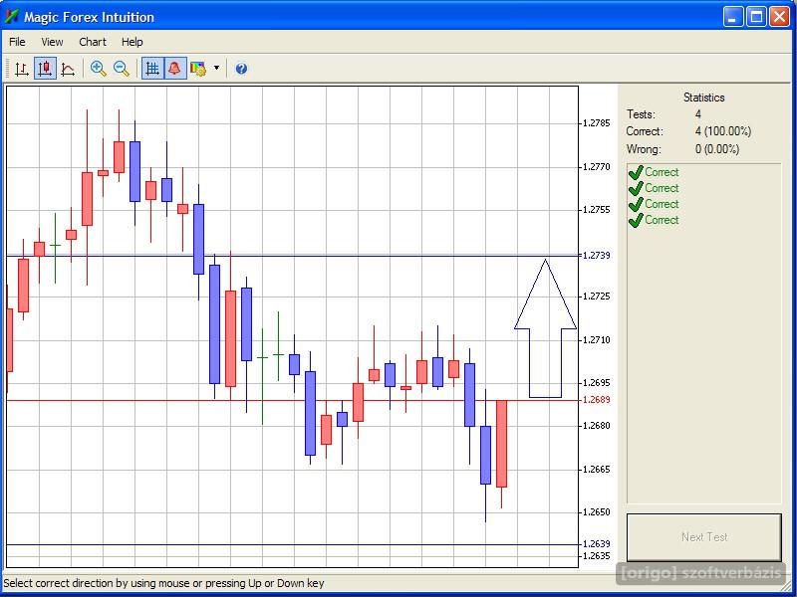Zoom out of the chart

coord(121,69)
